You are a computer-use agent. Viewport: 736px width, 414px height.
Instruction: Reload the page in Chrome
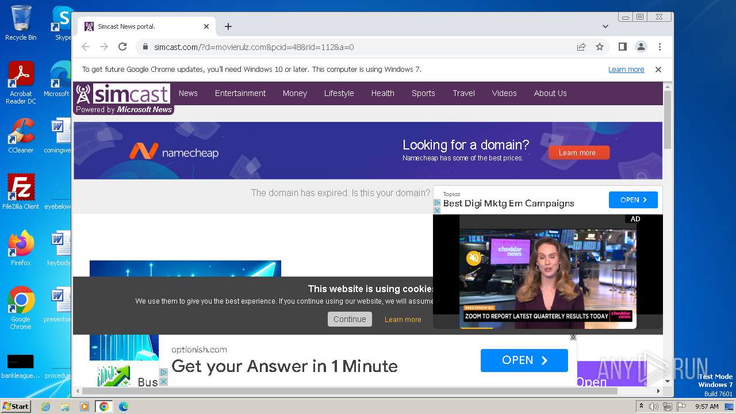pyautogui.click(x=122, y=47)
